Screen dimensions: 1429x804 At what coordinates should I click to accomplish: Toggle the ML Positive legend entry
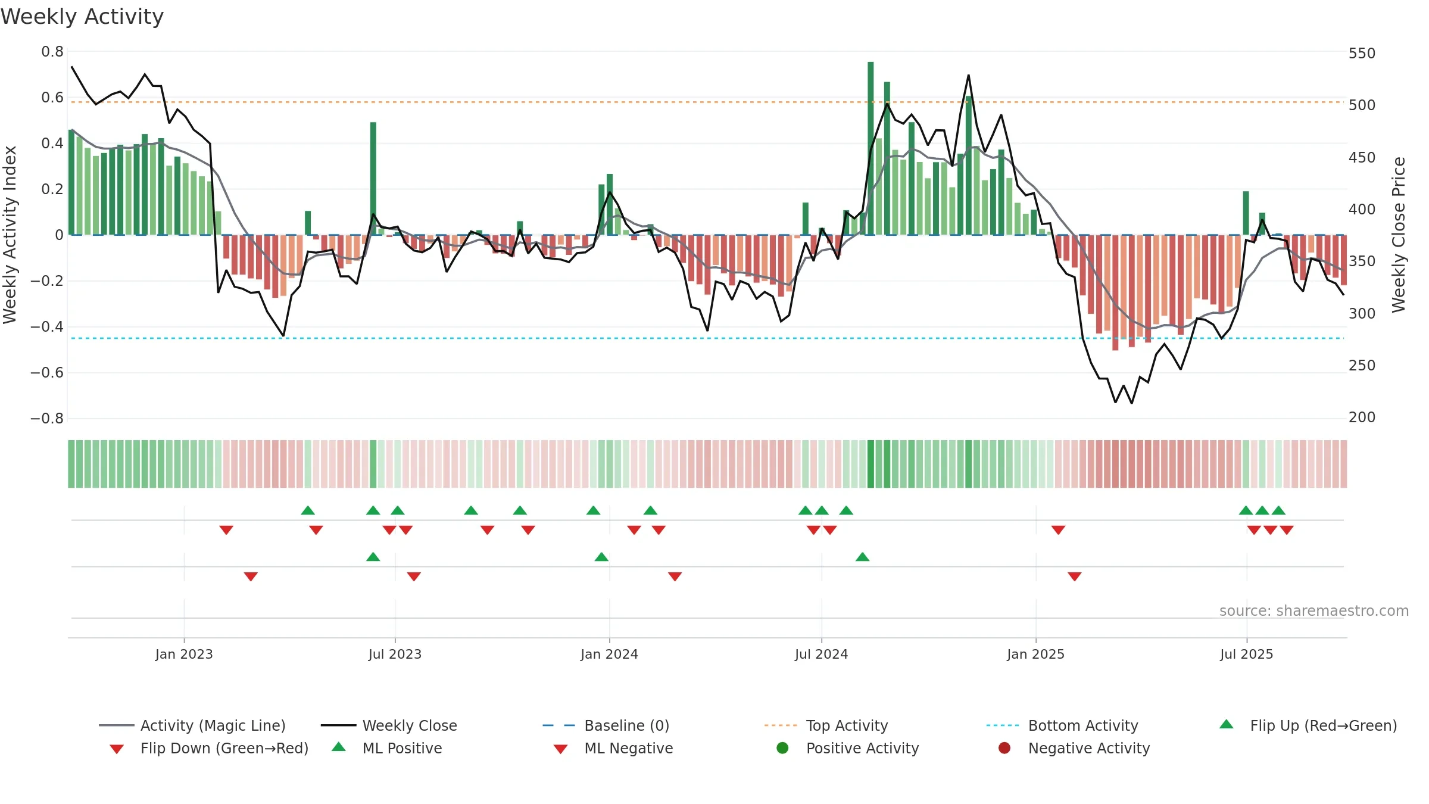pos(387,748)
